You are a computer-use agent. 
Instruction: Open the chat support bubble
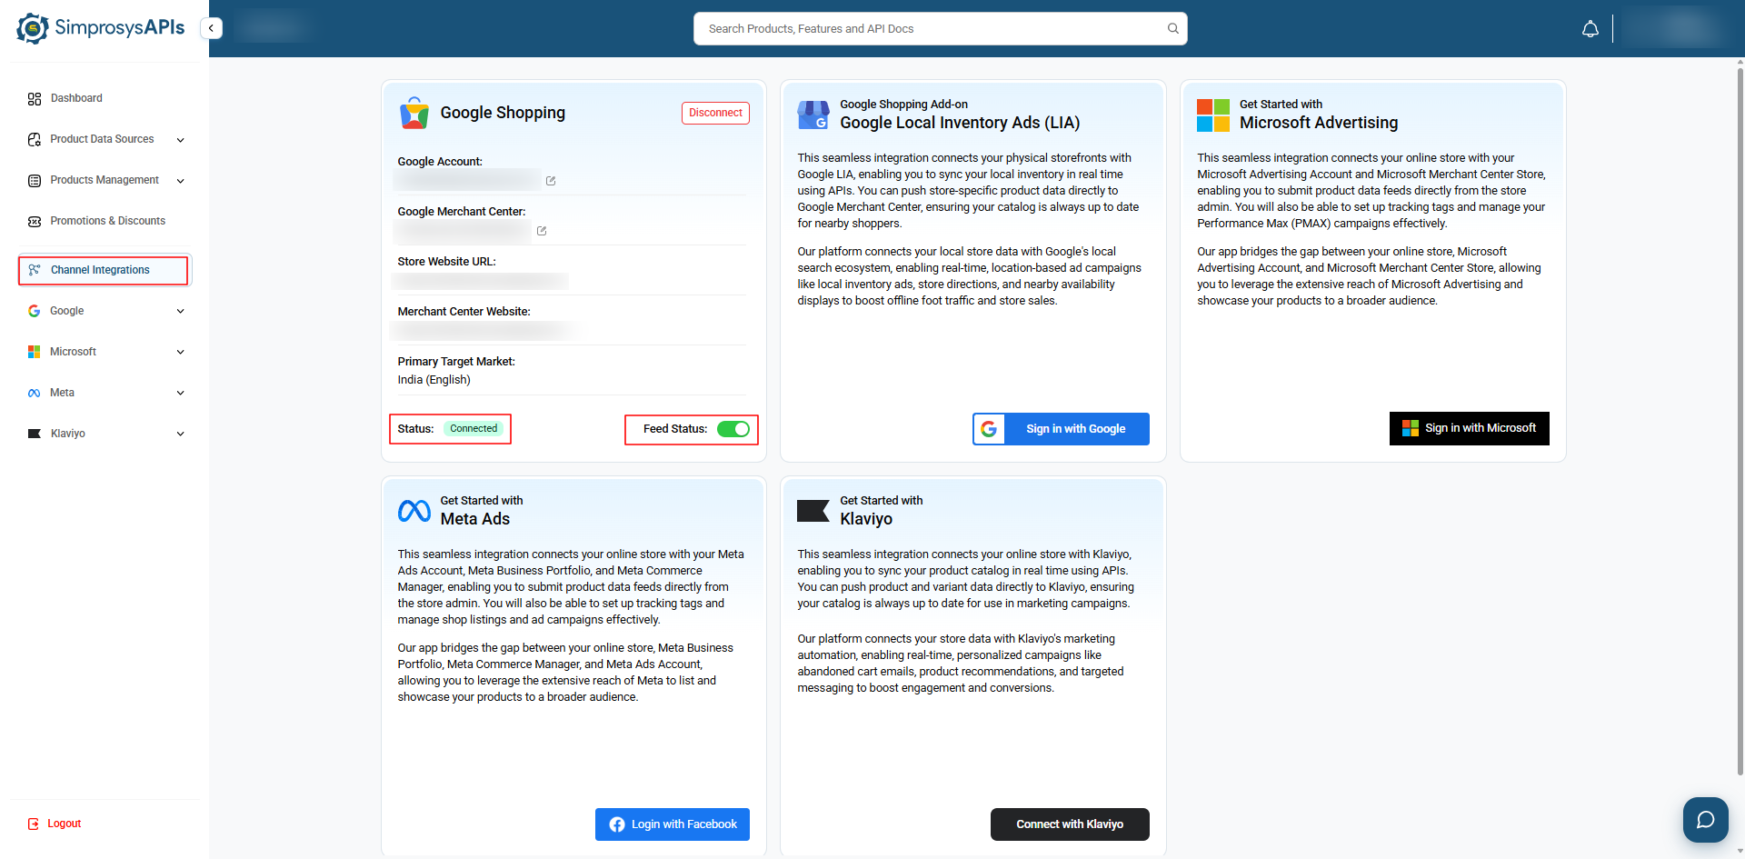[1706, 820]
